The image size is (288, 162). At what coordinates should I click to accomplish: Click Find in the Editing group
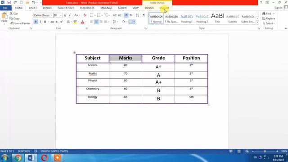point(268,13)
